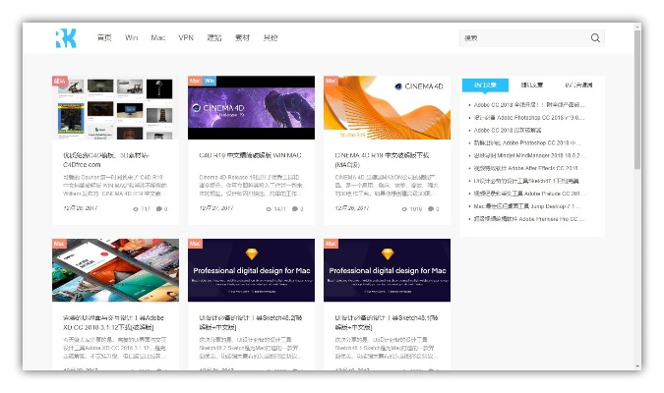This screenshot has height=393, width=664.
Task: Switch to the middle sidebar tab
Action: [x=532, y=85]
